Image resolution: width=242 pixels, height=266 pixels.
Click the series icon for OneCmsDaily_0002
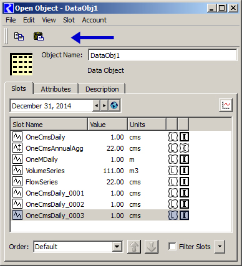click(x=17, y=204)
